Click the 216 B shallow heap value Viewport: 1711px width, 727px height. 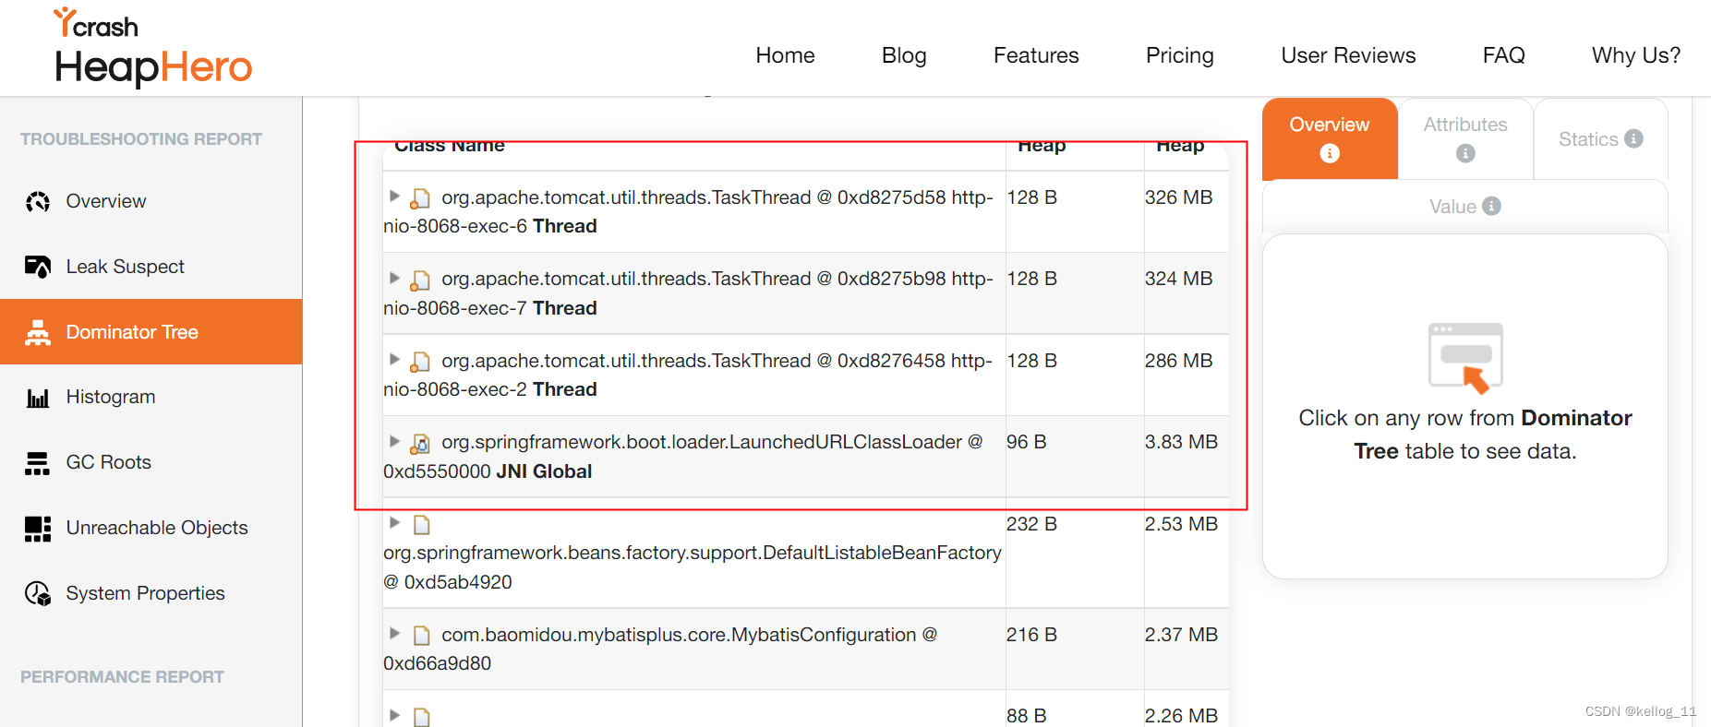[1031, 635]
